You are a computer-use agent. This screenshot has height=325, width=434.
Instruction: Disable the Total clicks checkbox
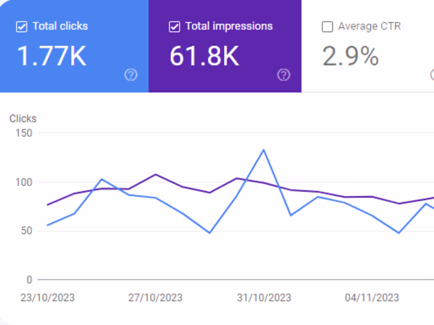[21, 26]
